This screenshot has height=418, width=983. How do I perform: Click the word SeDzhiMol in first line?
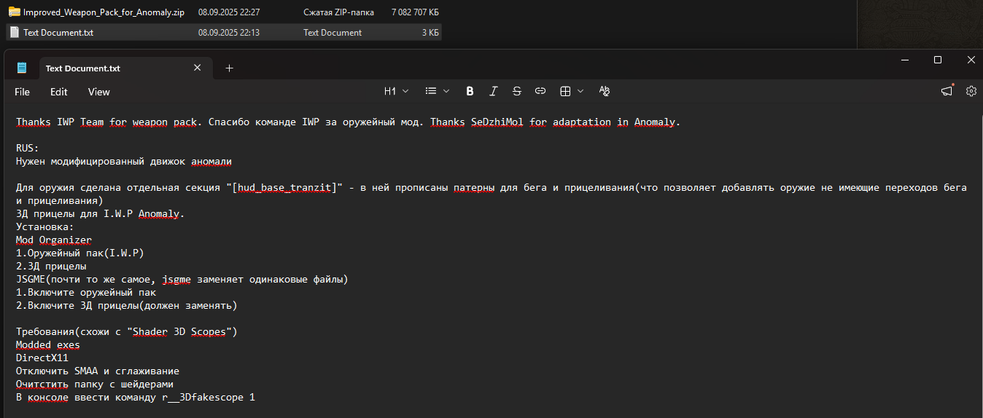point(497,122)
